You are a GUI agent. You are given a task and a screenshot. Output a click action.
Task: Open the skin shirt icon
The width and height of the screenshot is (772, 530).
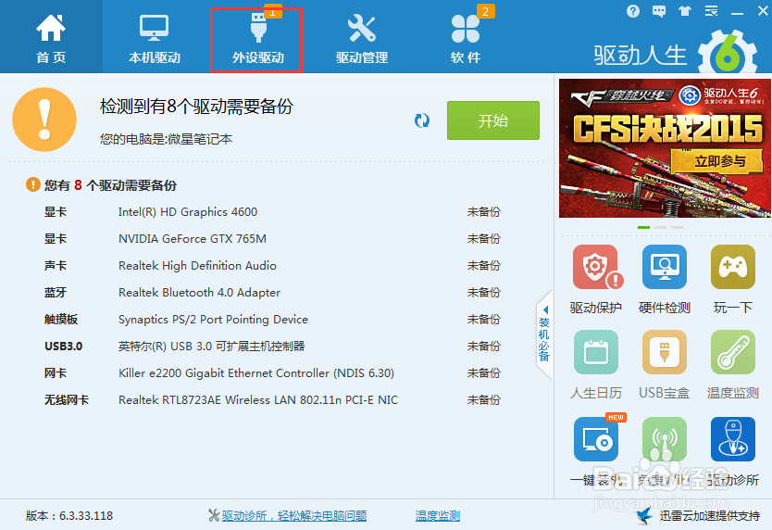685,11
